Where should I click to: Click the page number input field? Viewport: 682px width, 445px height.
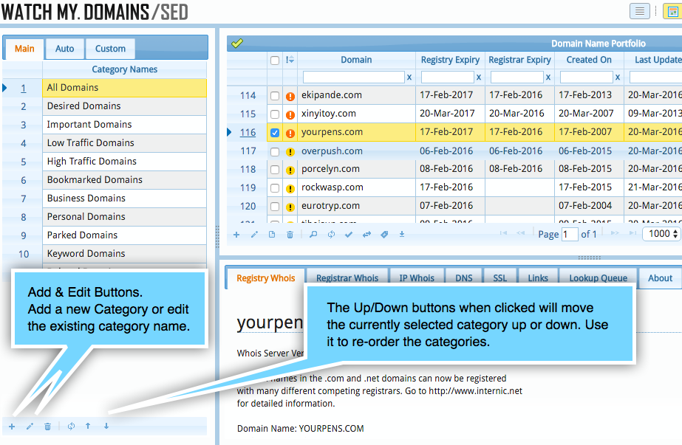(x=570, y=235)
